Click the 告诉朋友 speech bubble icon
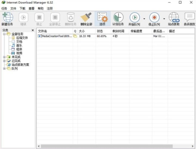This screenshot has width=196, height=149. [x=189, y=18]
